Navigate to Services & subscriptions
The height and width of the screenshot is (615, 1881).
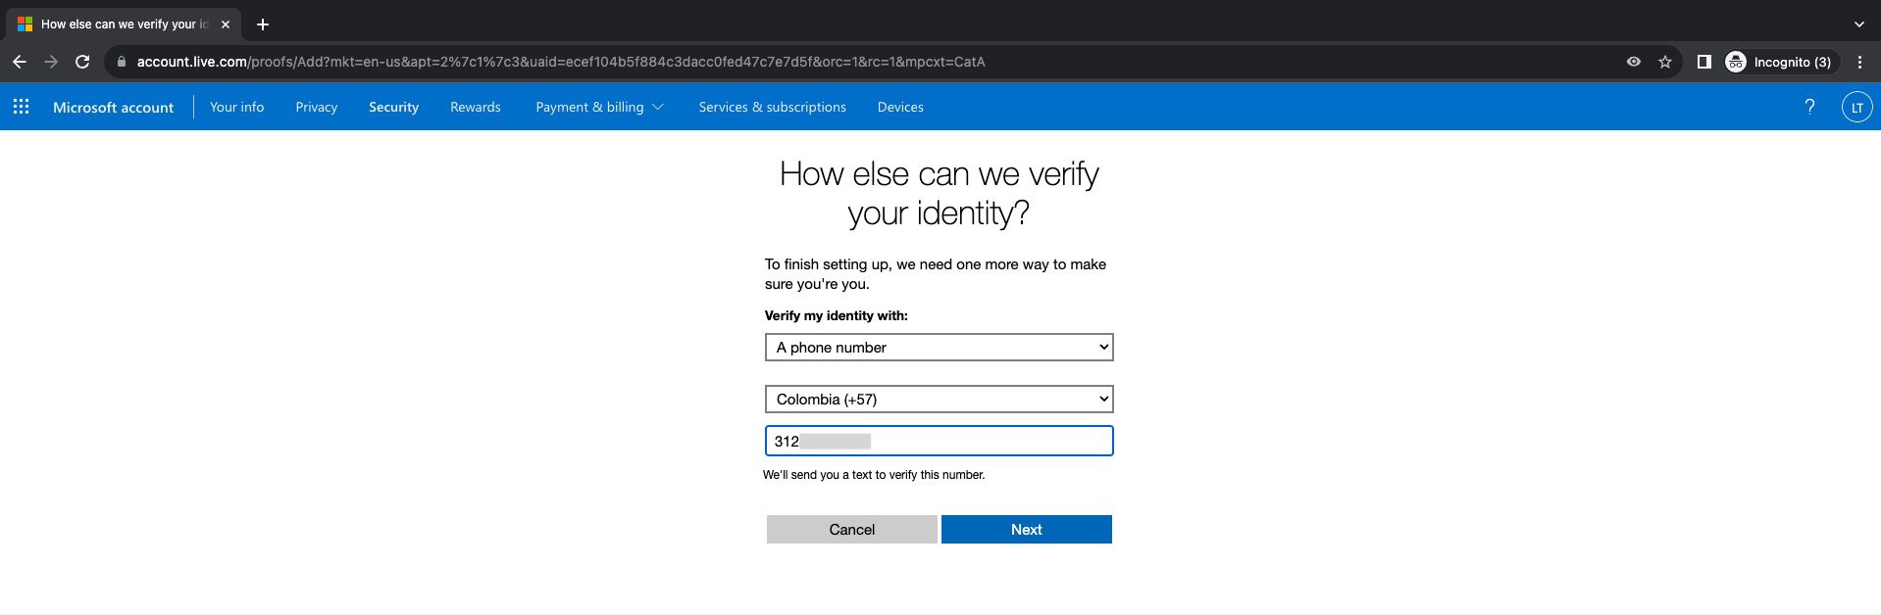pyautogui.click(x=772, y=107)
